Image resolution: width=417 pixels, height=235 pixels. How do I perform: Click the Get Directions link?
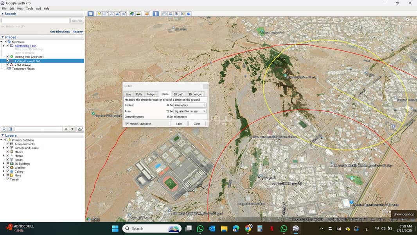(60, 32)
